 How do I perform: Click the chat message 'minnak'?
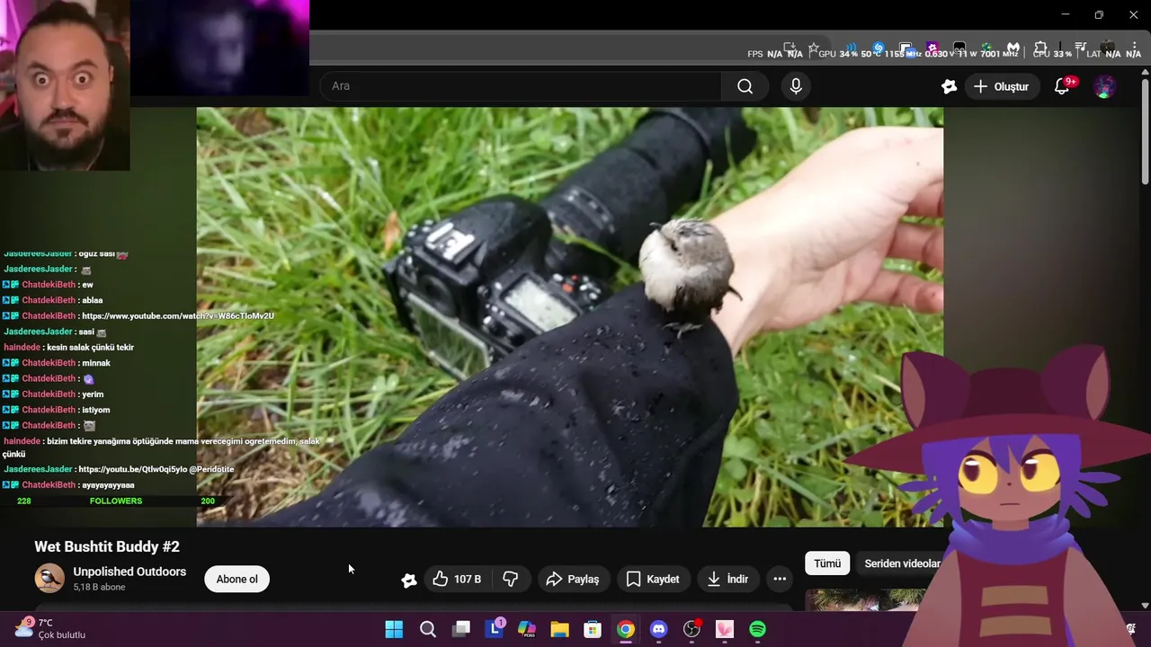(x=96, y=363)
